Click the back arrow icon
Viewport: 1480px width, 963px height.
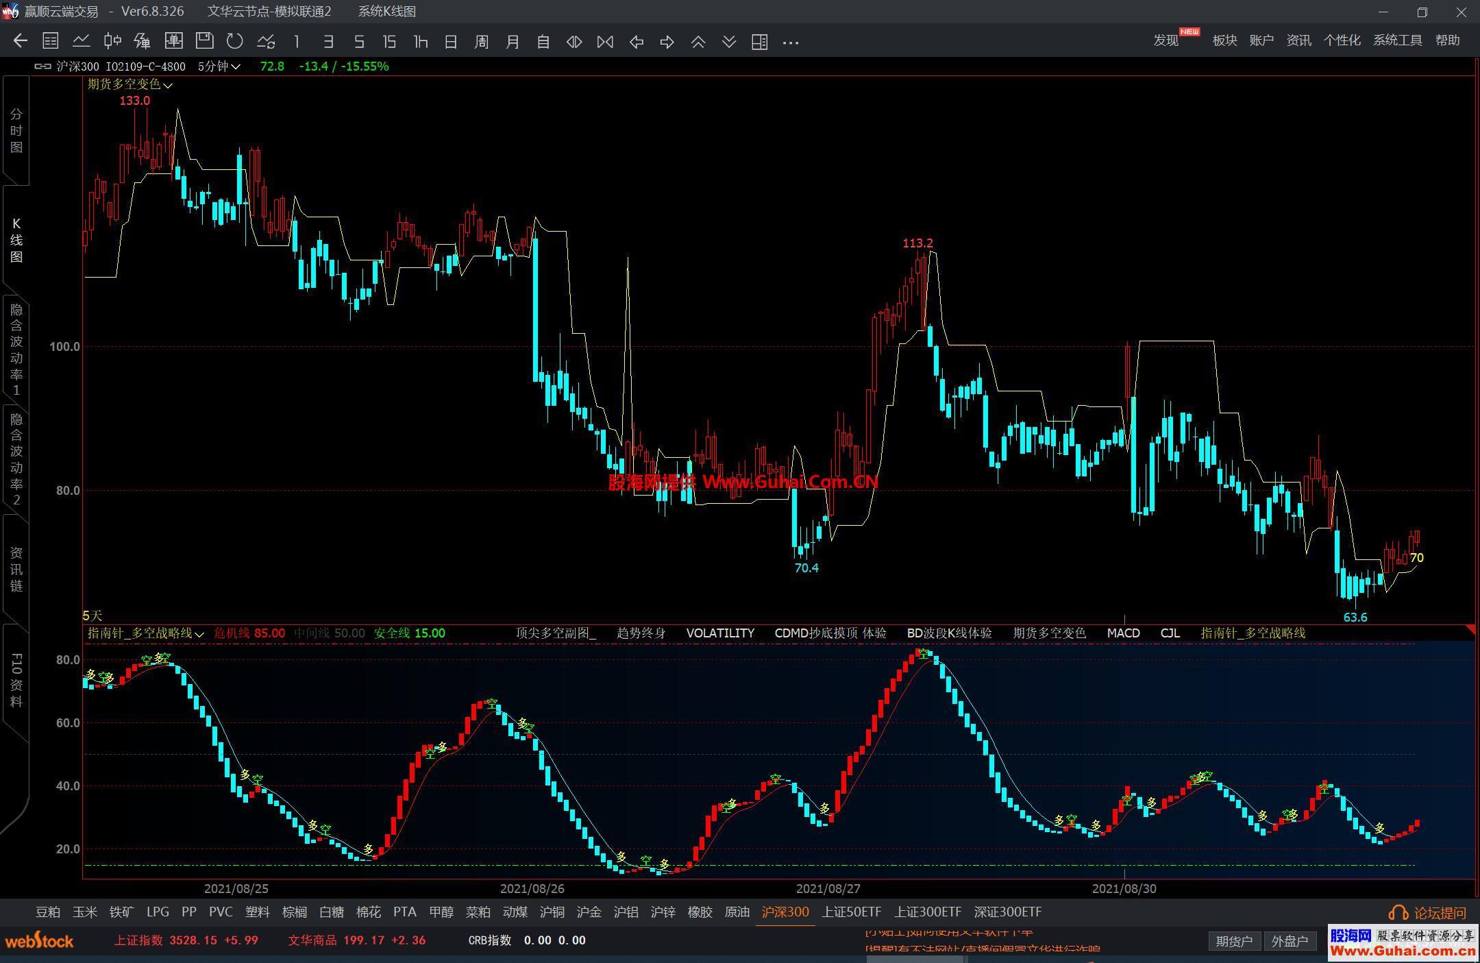click(x=20, y=41)
